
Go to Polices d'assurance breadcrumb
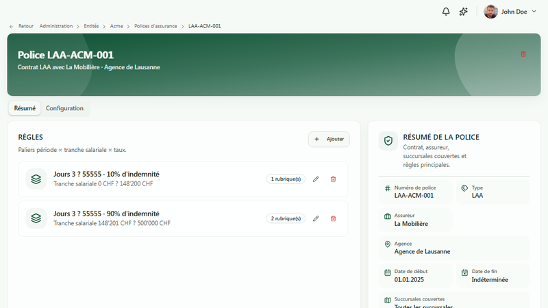tap(155, 26)
